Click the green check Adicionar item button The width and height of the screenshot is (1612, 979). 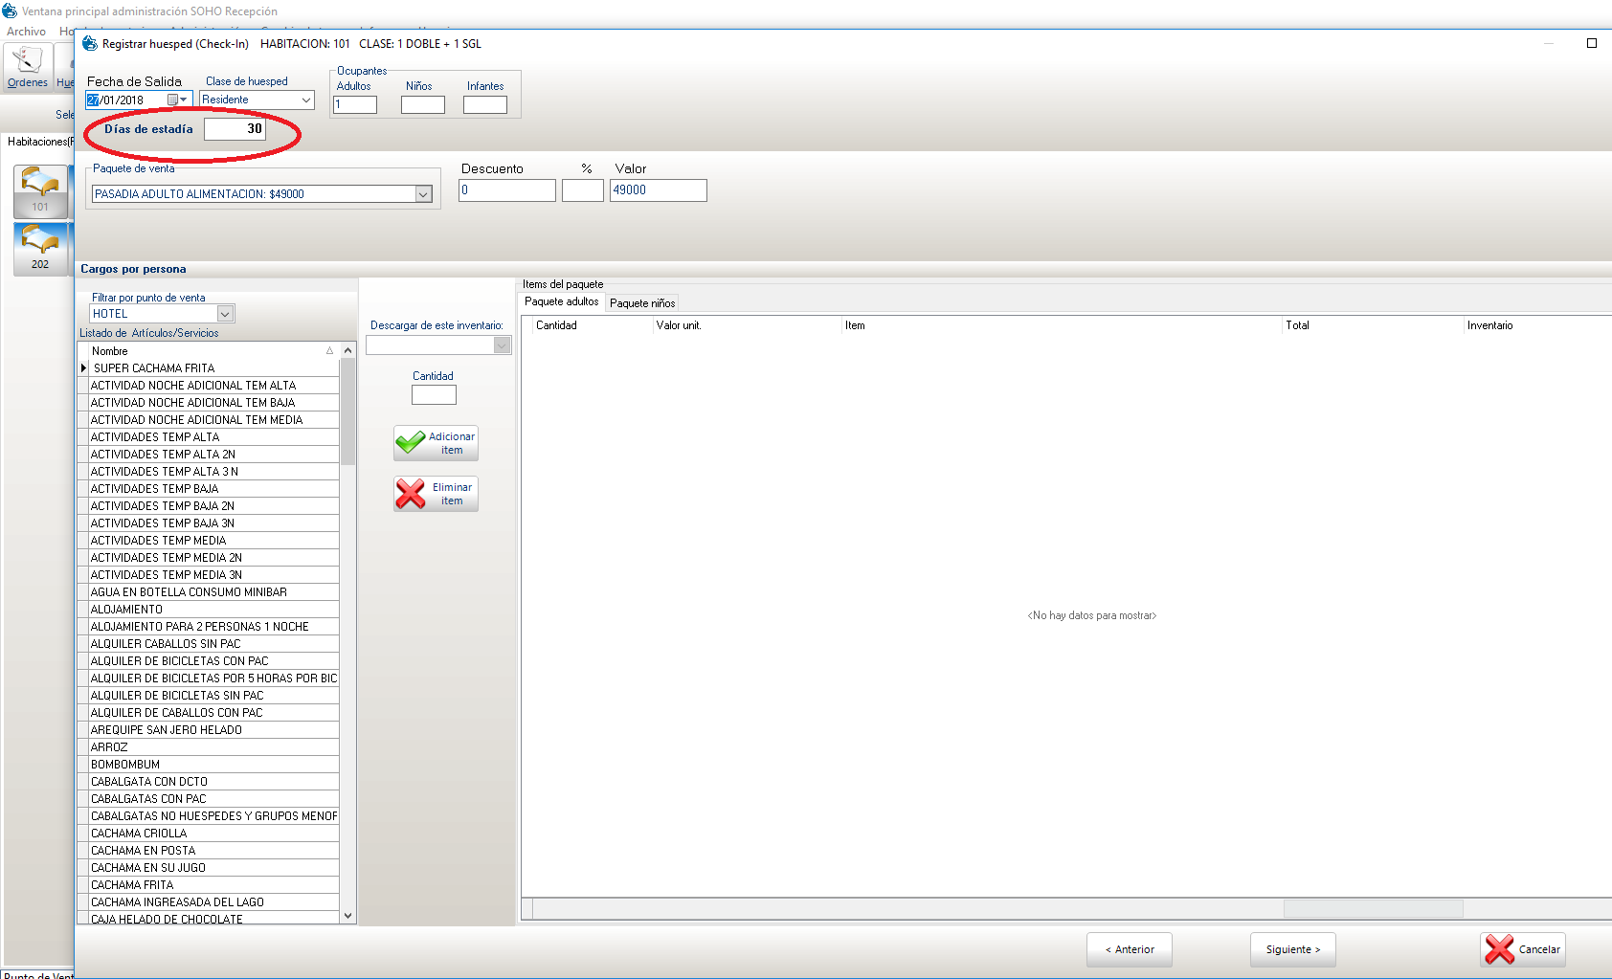click(436, 443)
